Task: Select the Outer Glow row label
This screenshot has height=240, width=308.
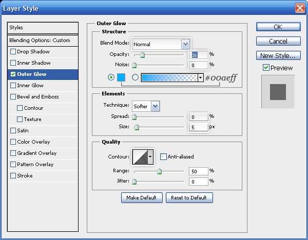Action: pyautogui.click(x=32, y=74)
